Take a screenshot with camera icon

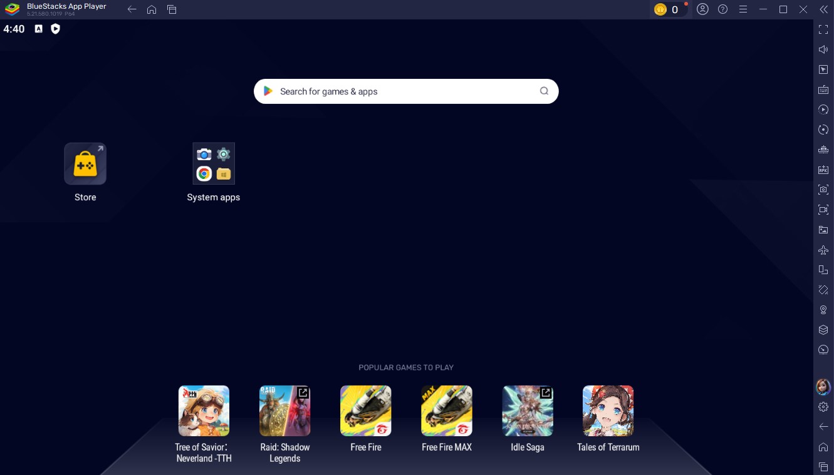(823, 190)
